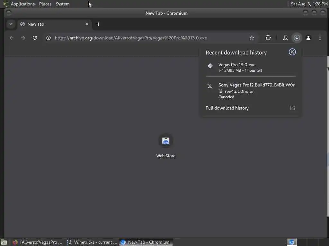Viewport: 329px width, 246px height.
Task: Open a new tab with plus button
Action: pos(98,24)
